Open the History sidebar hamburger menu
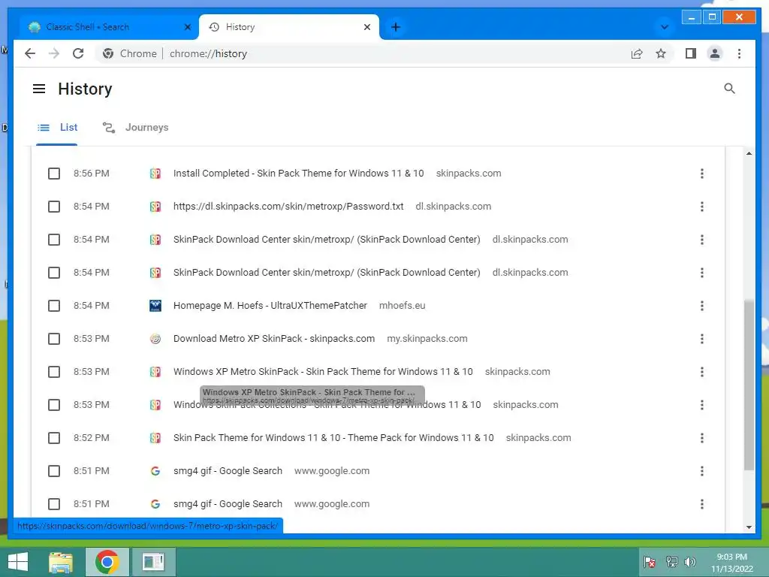Image resolution: width=769 pixels, height=577 pixels. point(39,89)
